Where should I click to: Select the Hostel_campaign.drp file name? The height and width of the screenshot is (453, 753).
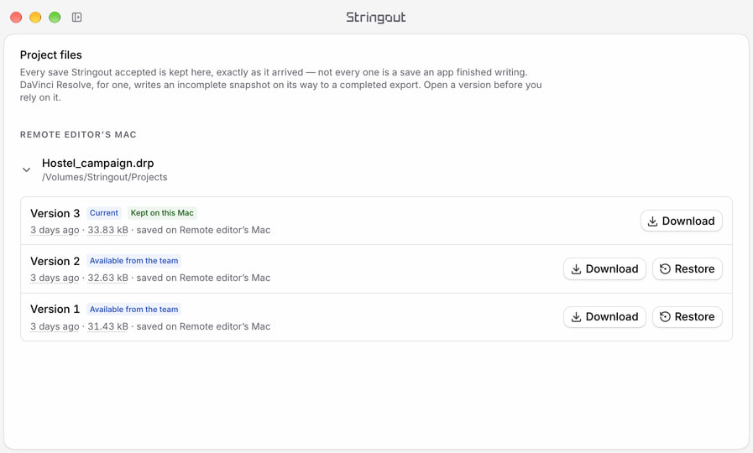point(98,163)
